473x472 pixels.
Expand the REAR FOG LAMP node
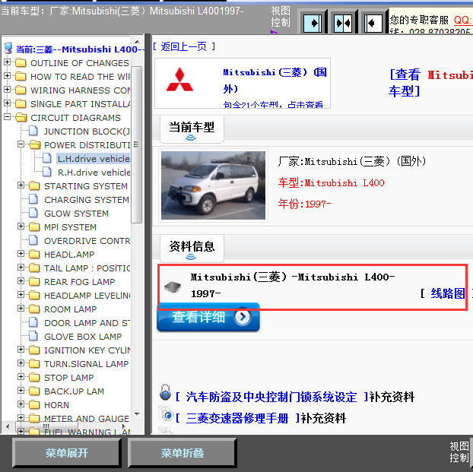[21, 280]
